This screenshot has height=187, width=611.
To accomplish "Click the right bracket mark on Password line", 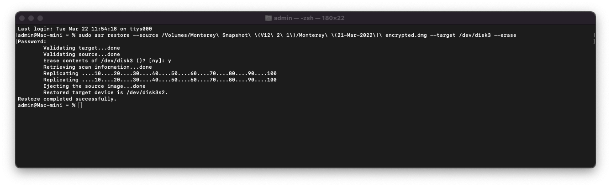I will coord(594,41).
